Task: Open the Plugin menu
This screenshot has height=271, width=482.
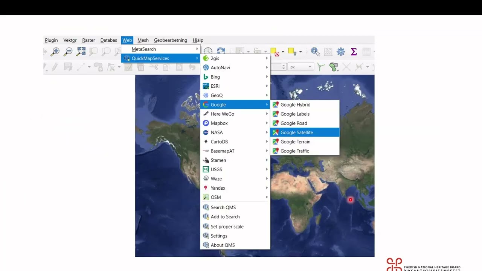Action: point(51,40)
